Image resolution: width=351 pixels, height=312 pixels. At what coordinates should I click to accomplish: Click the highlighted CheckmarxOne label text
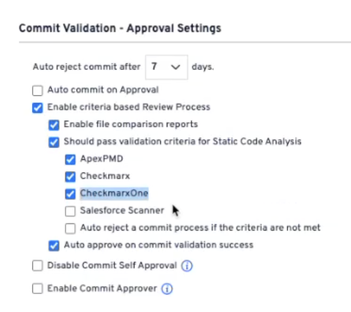114,193
